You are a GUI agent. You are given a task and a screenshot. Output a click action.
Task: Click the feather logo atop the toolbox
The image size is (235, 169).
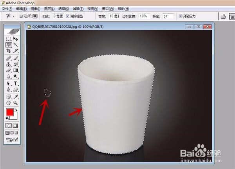(x=12, y=31)
